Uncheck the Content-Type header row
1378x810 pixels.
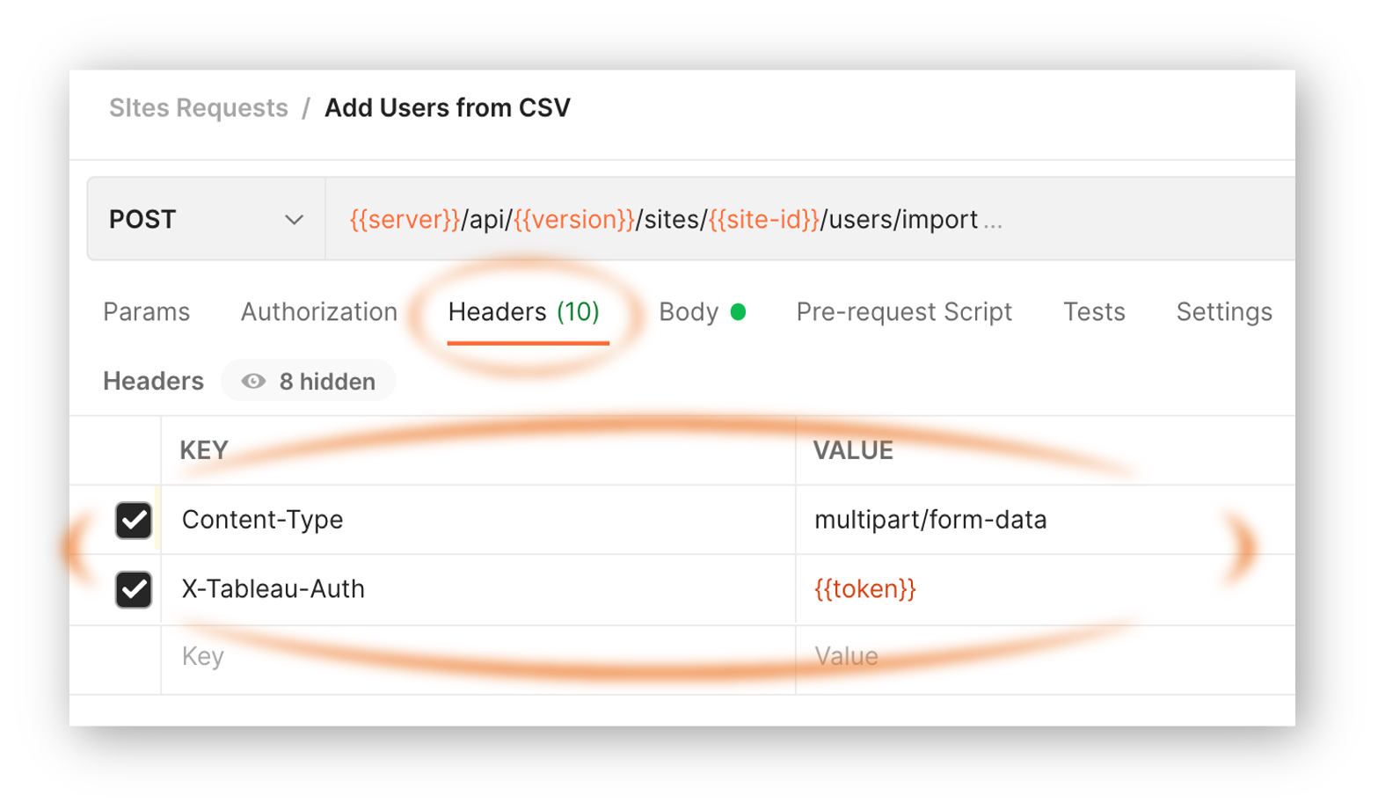tap(134, 520)
